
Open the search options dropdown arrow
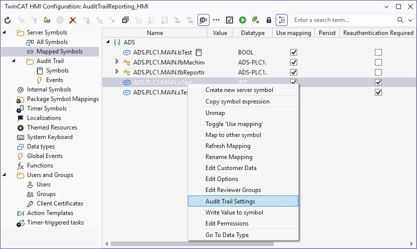(410, 20)
